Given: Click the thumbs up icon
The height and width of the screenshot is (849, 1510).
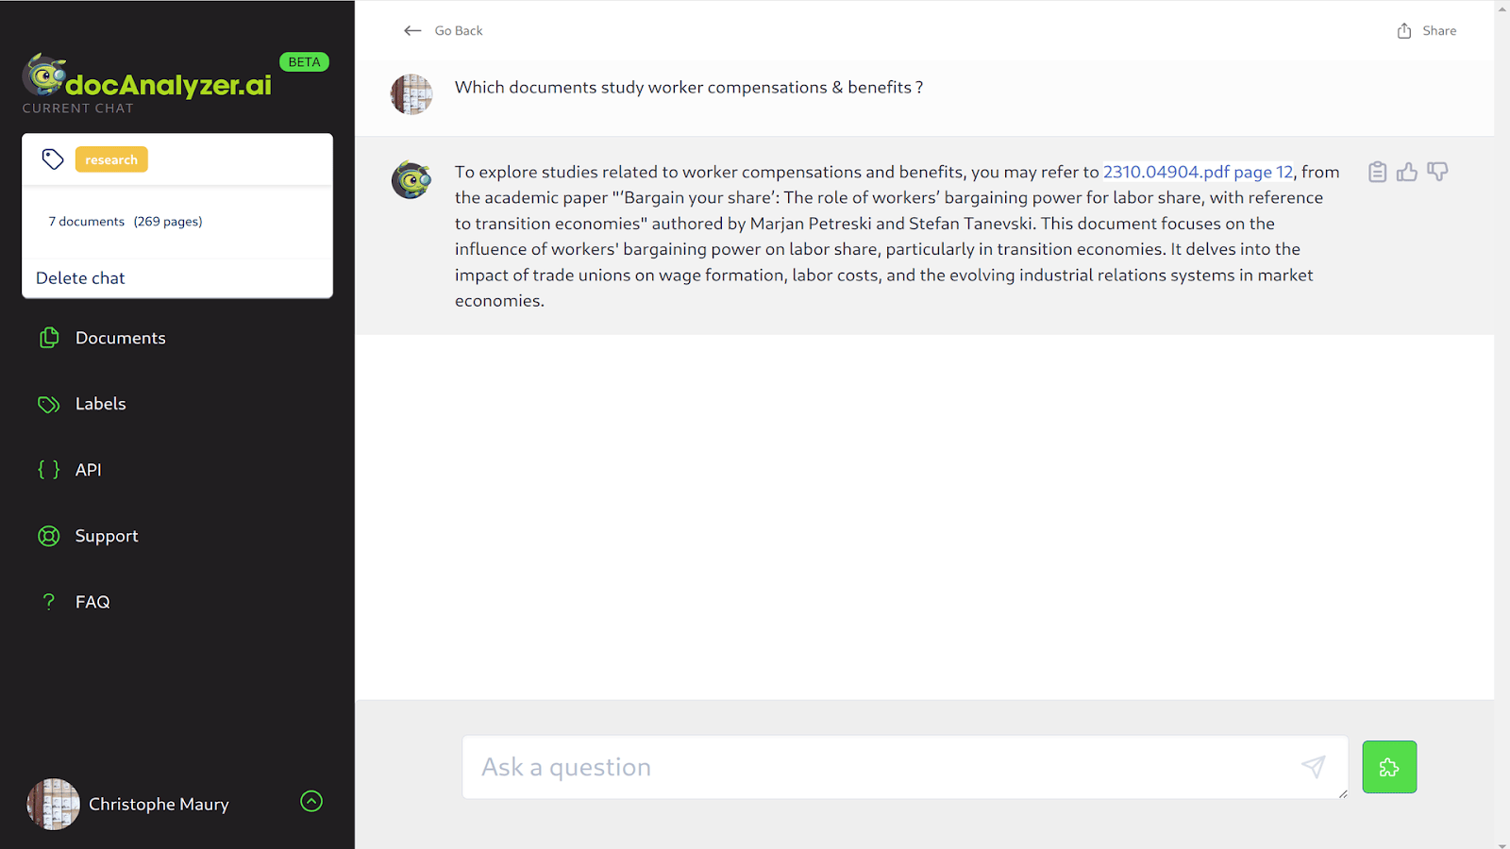Looking at the screenshot, I should (1407, 172).
